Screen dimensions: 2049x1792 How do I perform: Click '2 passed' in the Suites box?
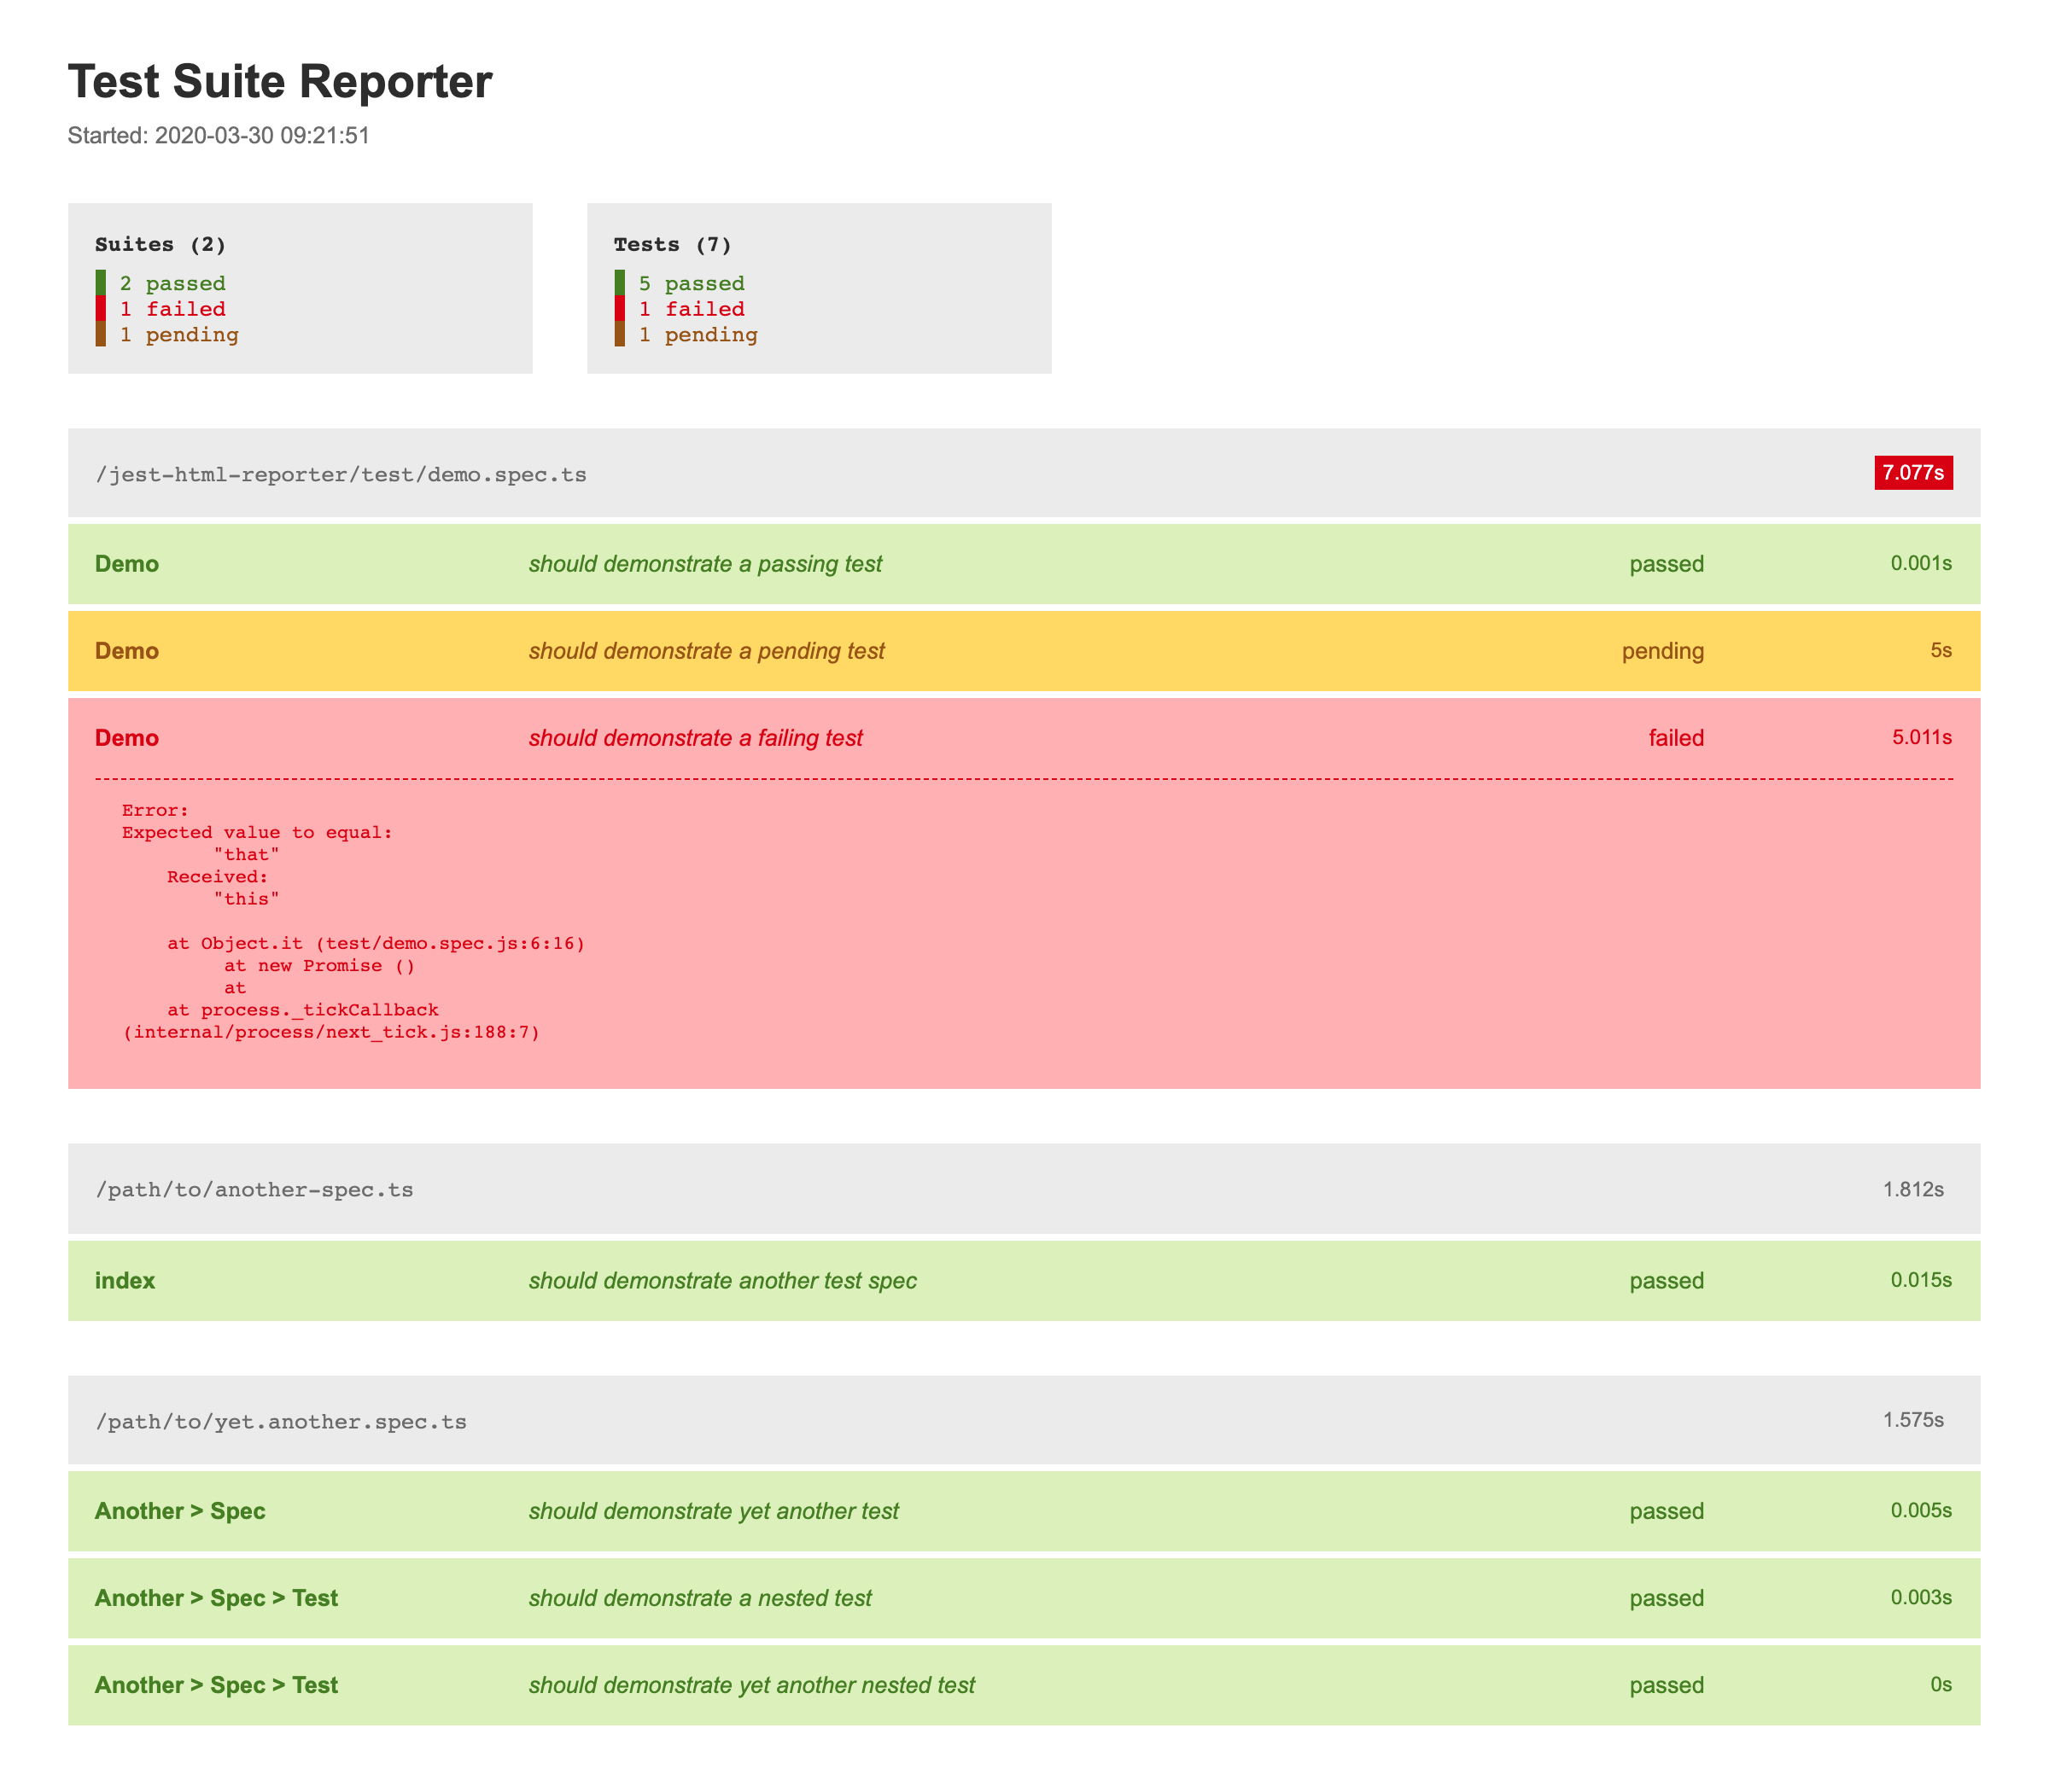pos(173,283)
